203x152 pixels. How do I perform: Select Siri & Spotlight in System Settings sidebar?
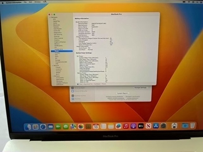(78, 88)
